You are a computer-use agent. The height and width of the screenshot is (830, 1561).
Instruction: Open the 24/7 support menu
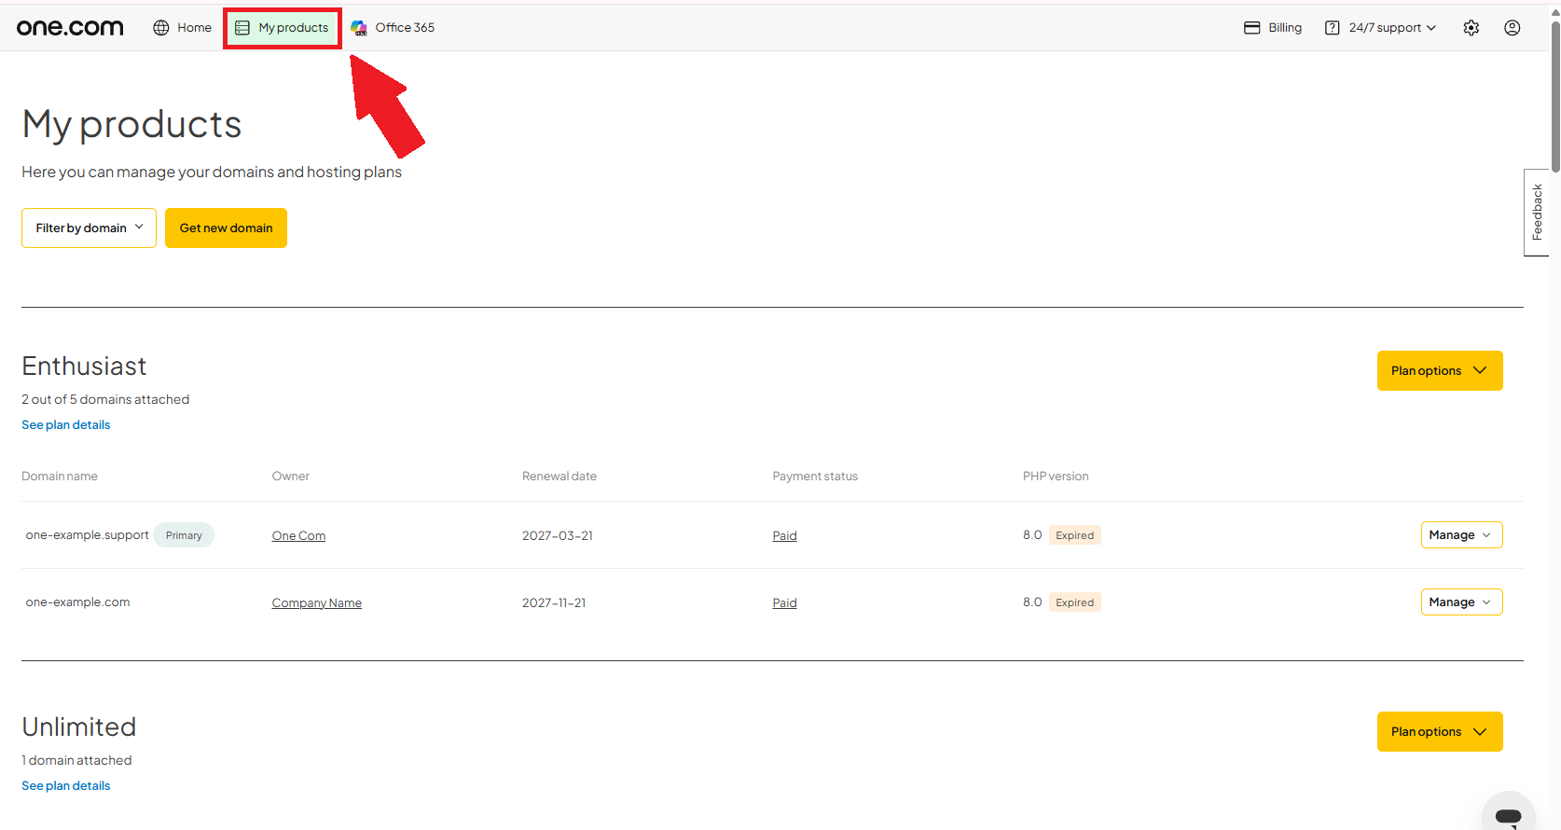click(x=1381, y=28)
